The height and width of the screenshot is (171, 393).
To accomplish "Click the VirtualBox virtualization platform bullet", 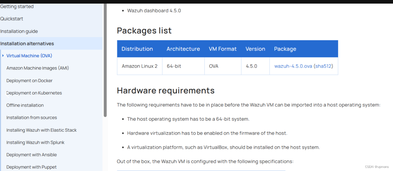I will [x=224, y=147].
